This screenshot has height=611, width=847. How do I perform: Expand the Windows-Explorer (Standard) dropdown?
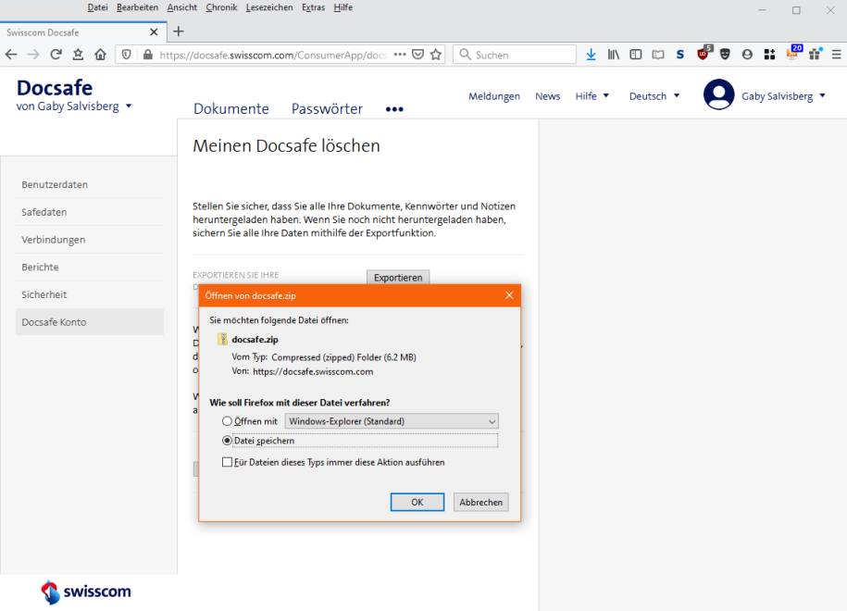[392, 421]
